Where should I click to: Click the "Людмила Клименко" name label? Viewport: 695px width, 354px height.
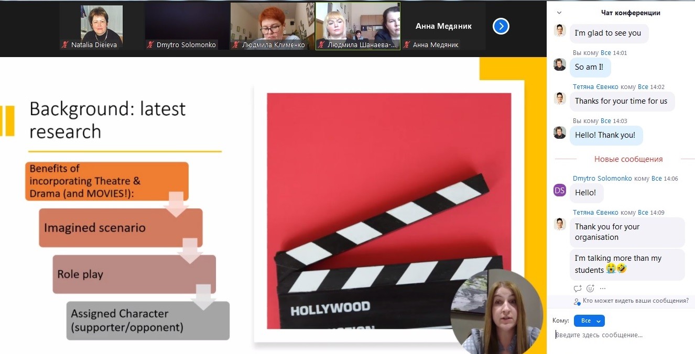tap(274, 45)
